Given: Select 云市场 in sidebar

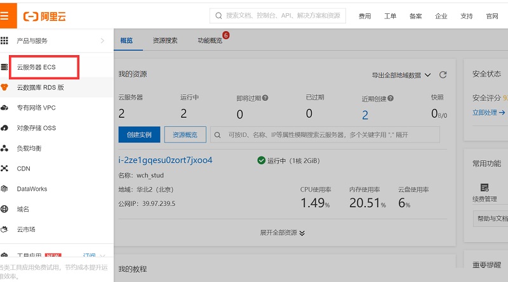Looking at the screenshot, I should coord(26,229).
